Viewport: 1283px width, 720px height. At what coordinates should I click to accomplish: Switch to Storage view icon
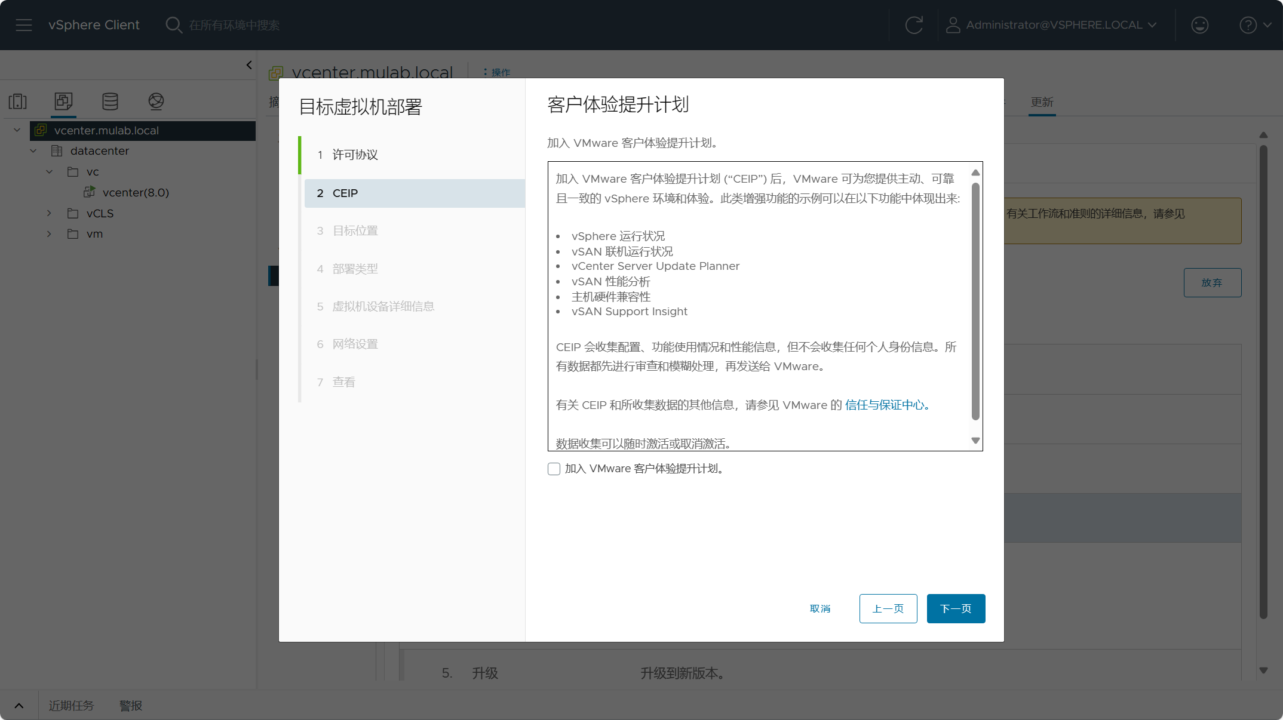tap(110, 101)
